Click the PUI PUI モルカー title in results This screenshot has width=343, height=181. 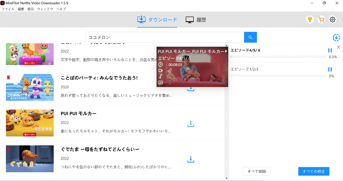79,113
